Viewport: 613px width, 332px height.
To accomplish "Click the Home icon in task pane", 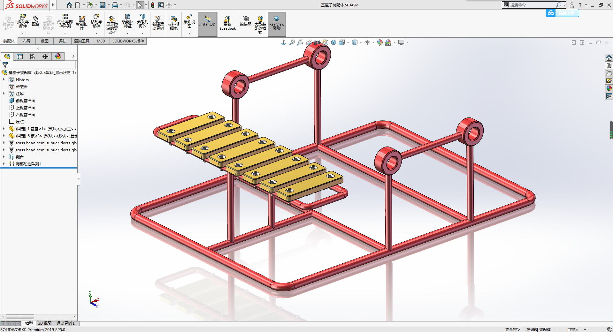I will point(609,58).
